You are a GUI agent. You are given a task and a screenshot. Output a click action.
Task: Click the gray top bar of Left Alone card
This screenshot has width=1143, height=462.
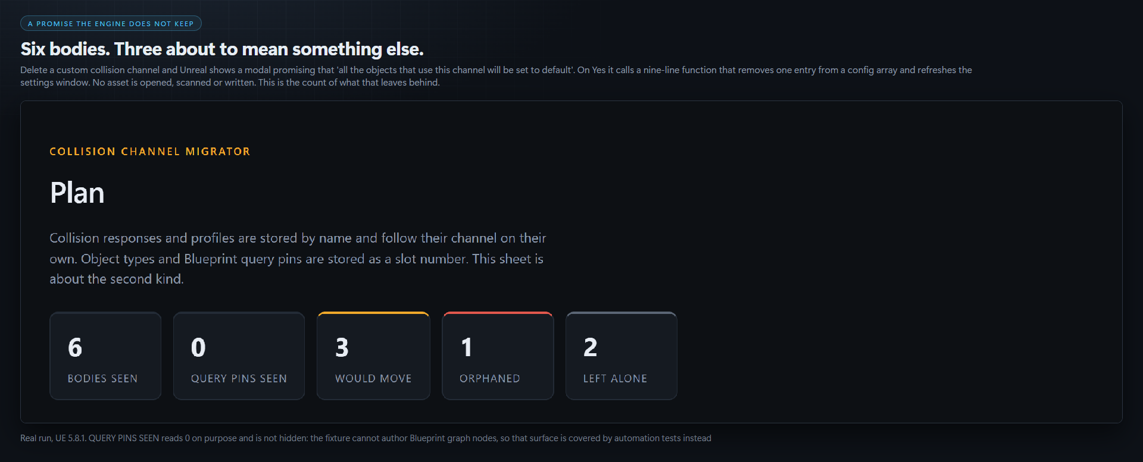[x=622, y=313]
